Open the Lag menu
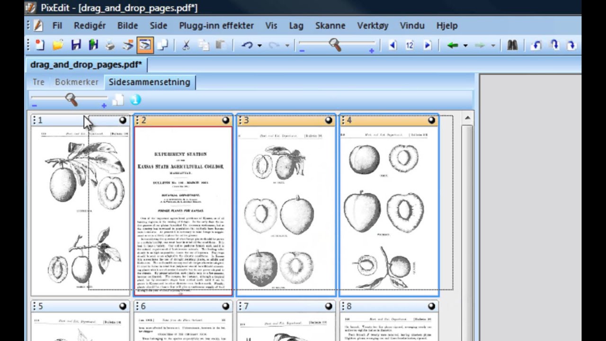The height and width of the screenshot is (341, 606). 296,26
